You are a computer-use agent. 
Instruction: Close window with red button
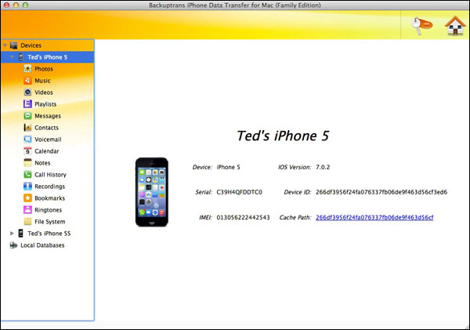(6, 5)
